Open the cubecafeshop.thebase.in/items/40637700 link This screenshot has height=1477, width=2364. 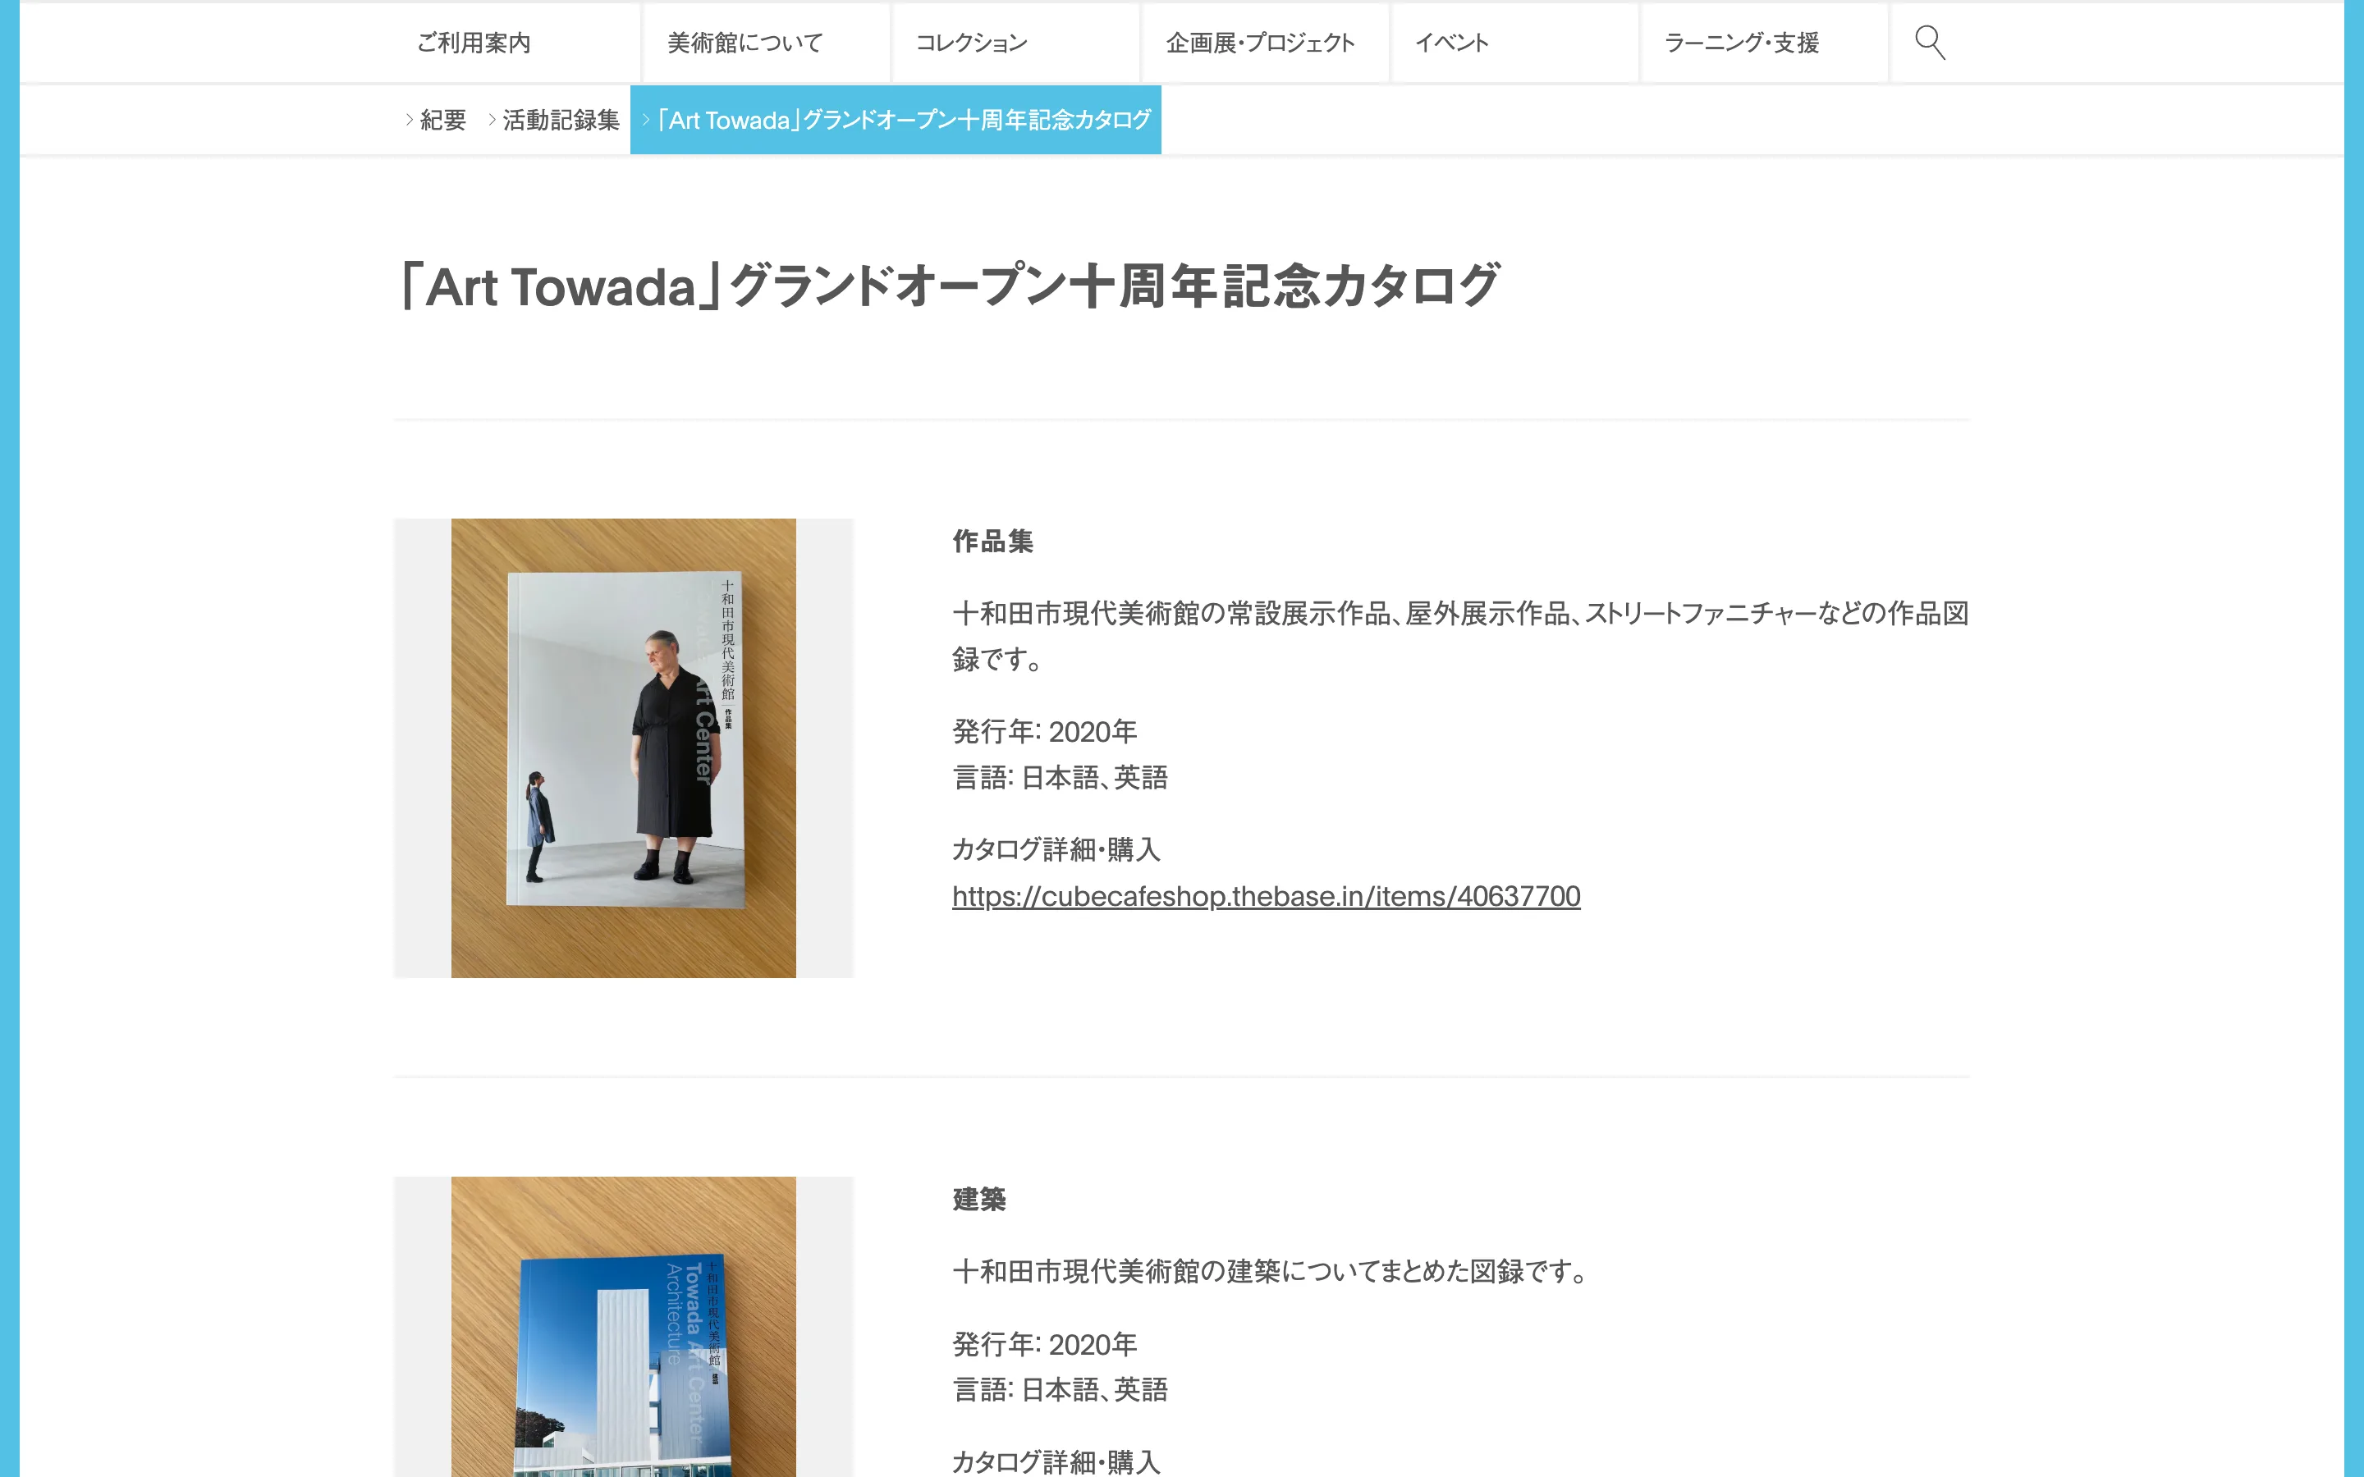click(x=1266, y=896)
